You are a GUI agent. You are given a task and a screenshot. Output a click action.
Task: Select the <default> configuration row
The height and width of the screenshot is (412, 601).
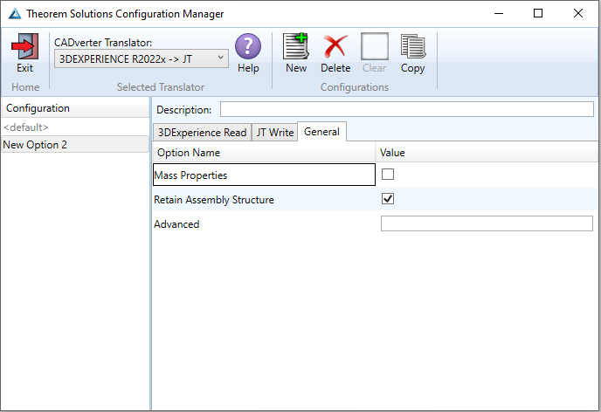[x=75, y=127]
